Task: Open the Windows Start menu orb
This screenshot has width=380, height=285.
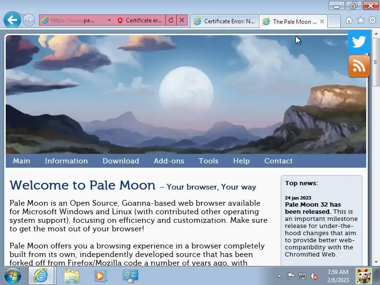Action: tap(13, 275)
